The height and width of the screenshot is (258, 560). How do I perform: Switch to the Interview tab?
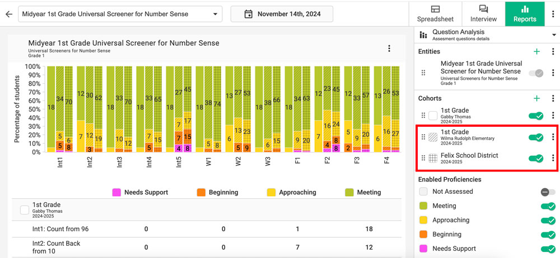[x=483, y=13]
